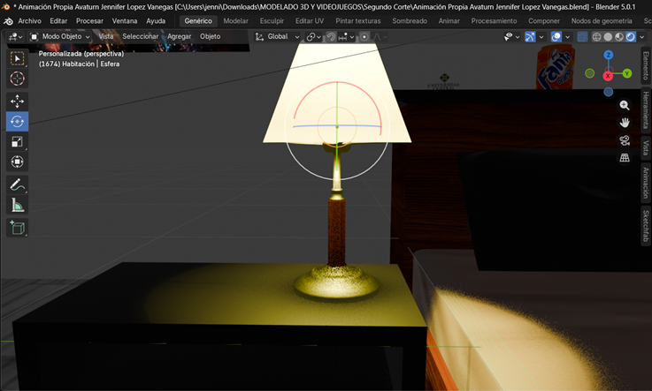Select the Measure tool
The height and width of the screenshot is (391, 652).
(x=17, y=205)
